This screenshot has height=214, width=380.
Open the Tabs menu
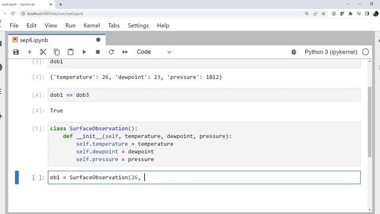[x=114, y=26]
